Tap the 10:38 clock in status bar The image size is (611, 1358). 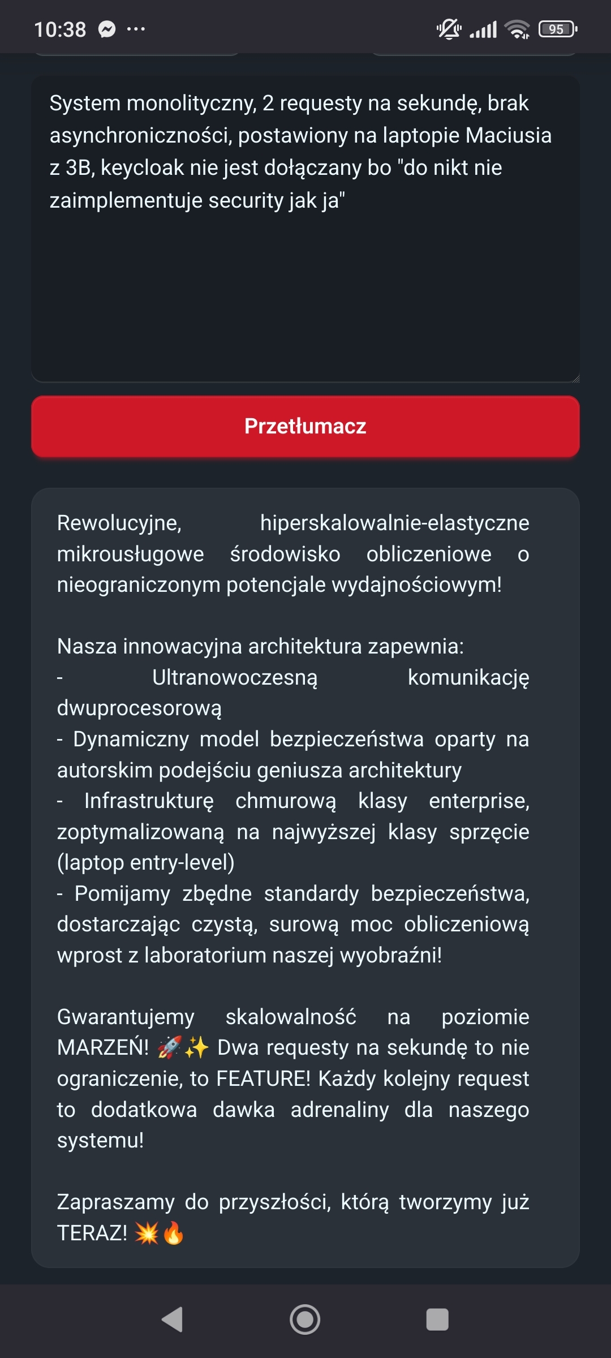pos(60,29)
